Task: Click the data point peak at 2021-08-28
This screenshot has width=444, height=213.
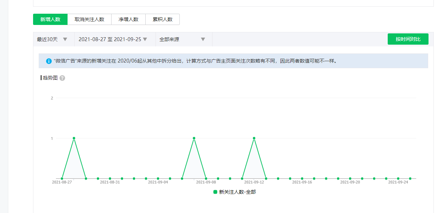Action: 74,138
